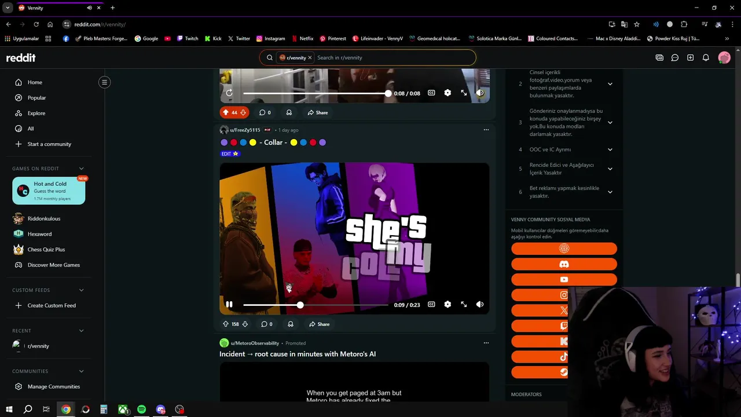Open the Hot and Cold game card

pos(49,191)
